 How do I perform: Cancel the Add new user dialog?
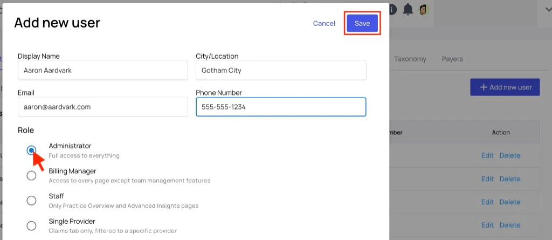click(x=324, y=23)
